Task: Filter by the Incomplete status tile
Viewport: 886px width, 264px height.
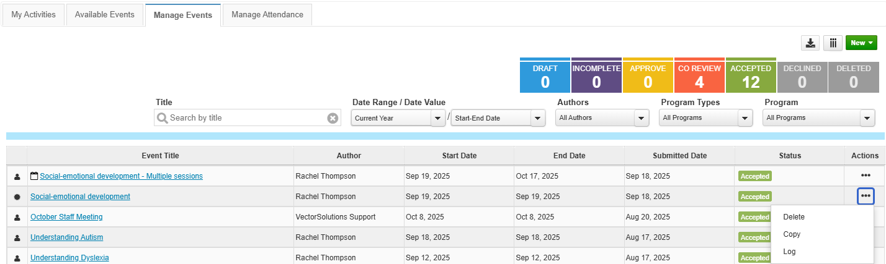Action: click(596, 75)
